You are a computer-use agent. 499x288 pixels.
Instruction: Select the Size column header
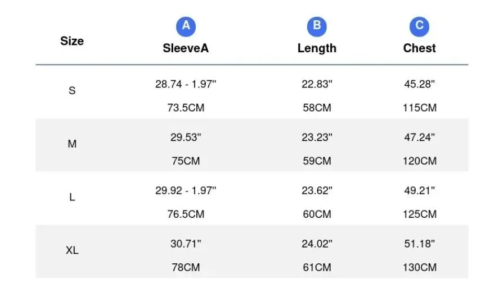tap(72, 41)
